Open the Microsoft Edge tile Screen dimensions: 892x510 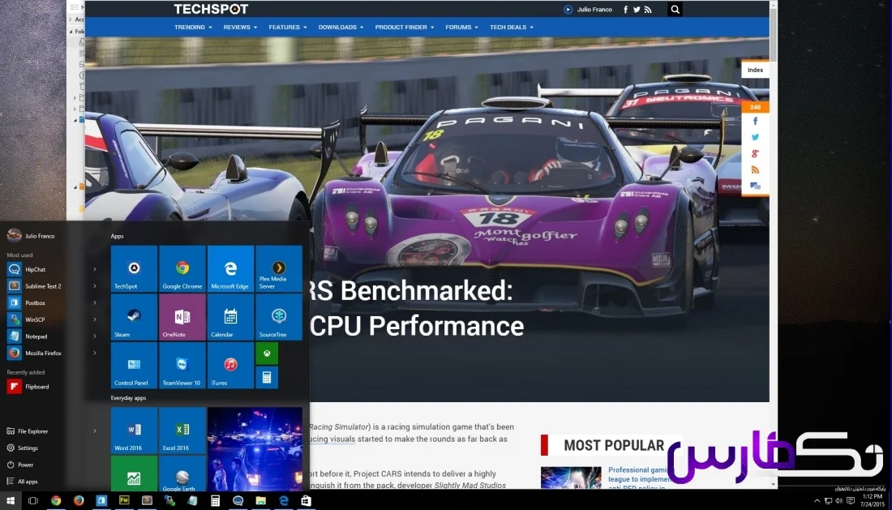tap(230, 269)
